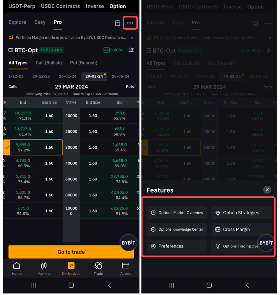The height and width of the screenshot is (295, 280).
Task: Dismiss the ETH Easy Options event banner
Action: point(270,38)
